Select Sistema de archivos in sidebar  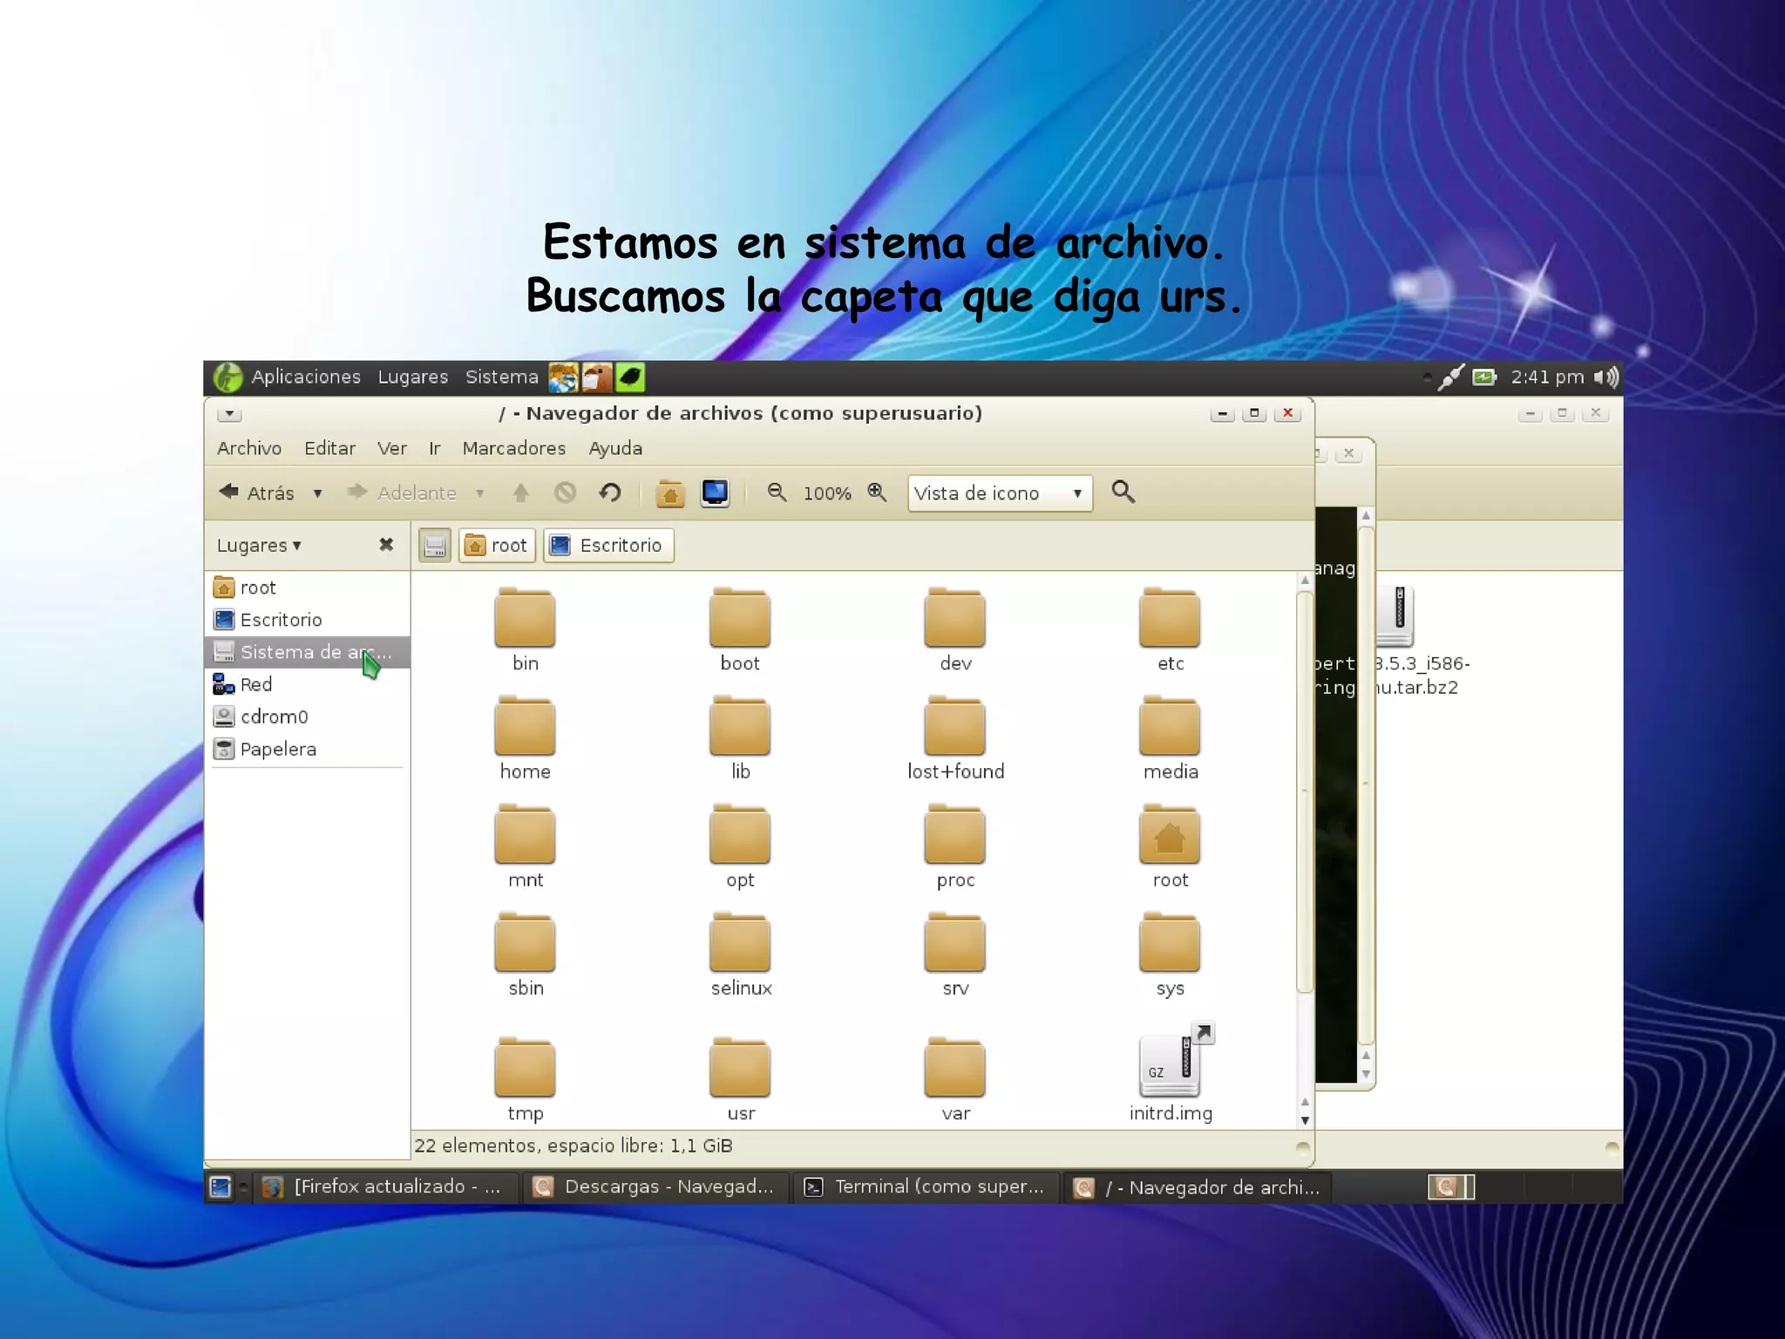click(x=308, y=652)
